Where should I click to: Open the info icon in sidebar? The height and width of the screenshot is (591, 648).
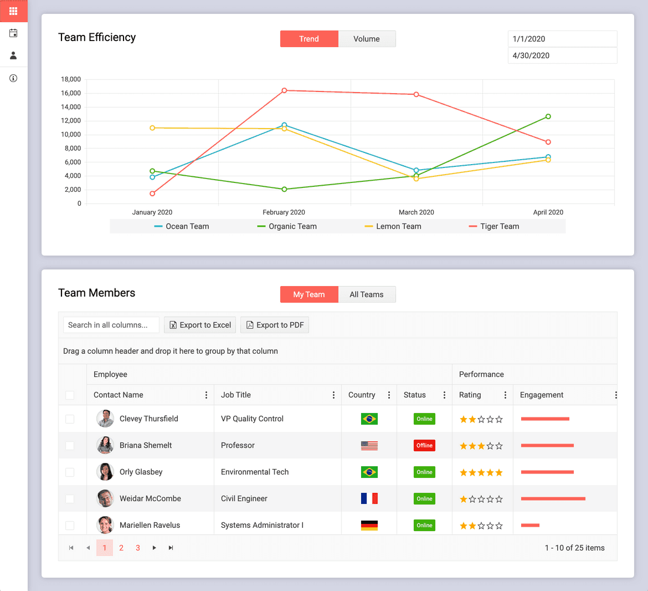[x=13, y=78]
